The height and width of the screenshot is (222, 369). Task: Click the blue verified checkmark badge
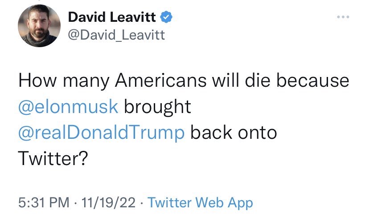(166, 17)
